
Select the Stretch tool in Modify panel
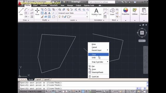pyautogui.click(x=49, y=10)
